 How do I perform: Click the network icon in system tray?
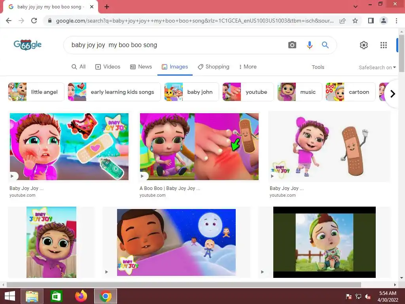click(x=358, y=296)
